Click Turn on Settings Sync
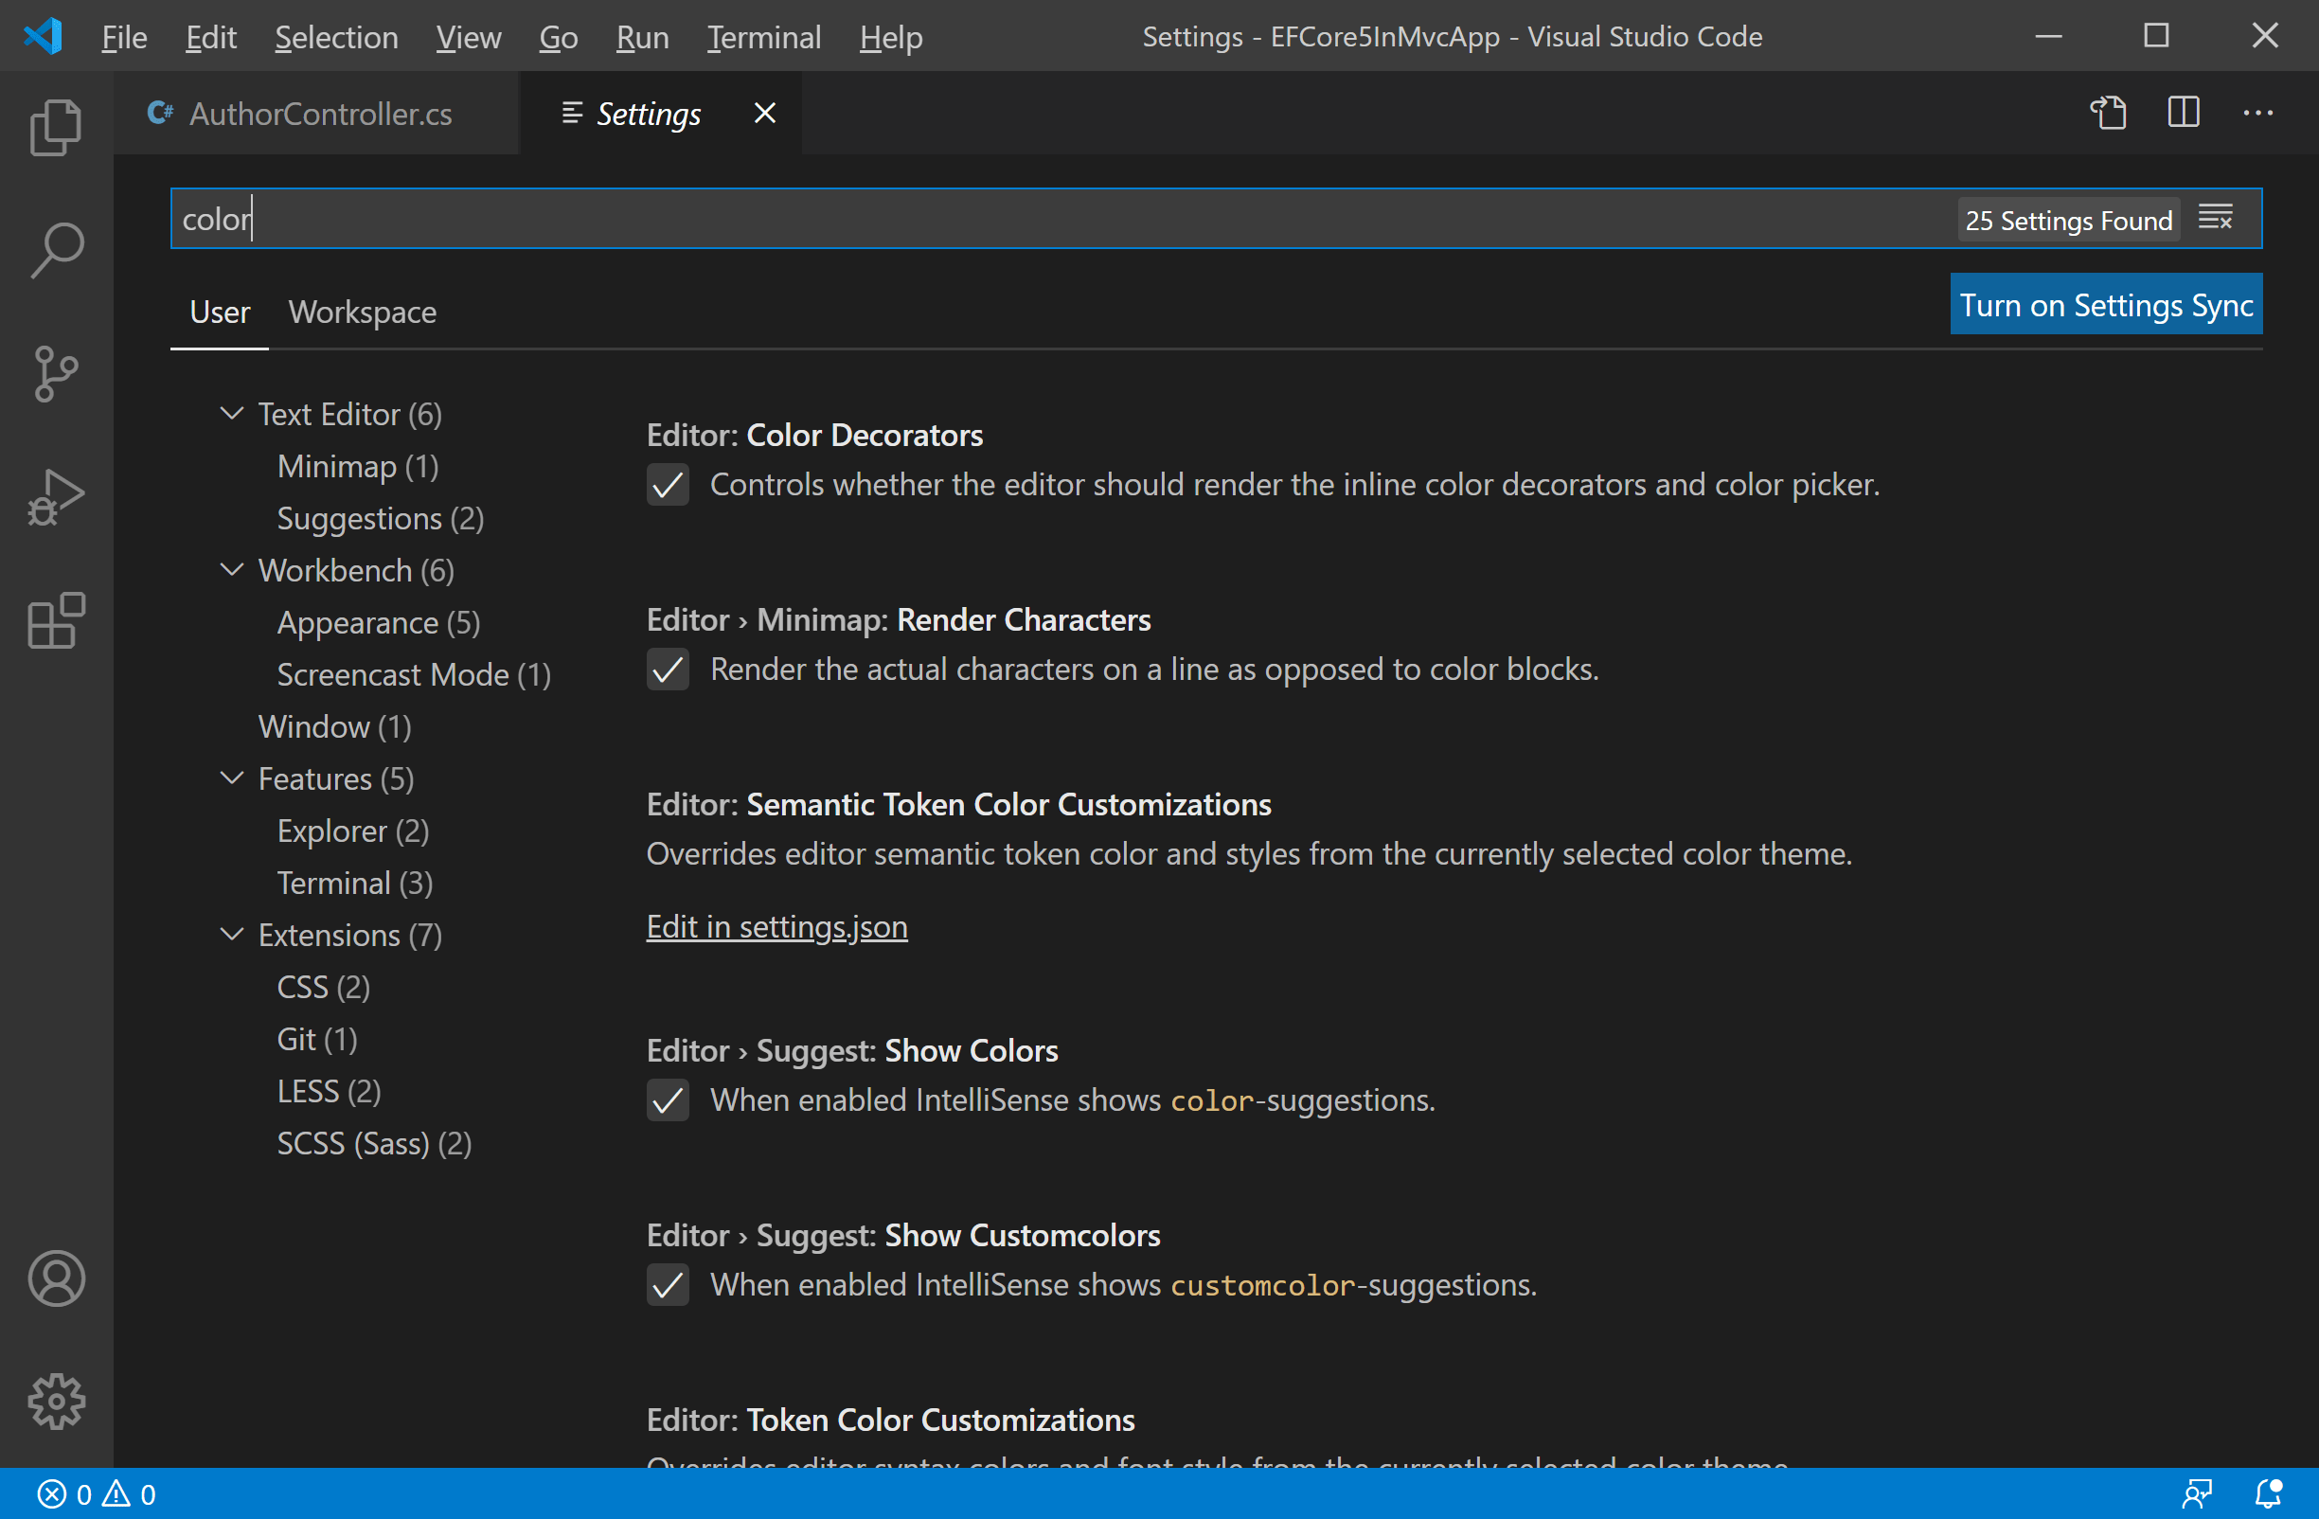 click(x=2107, y=304)
